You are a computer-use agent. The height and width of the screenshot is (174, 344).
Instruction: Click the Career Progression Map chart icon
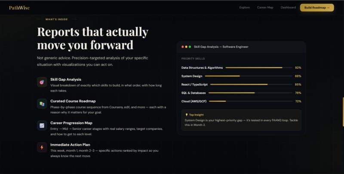(42, 125)
